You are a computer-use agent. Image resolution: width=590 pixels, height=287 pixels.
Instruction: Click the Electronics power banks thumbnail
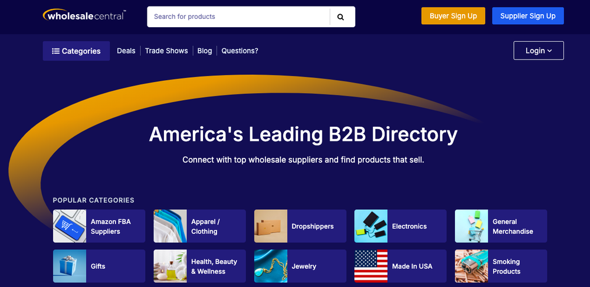point(371,226)
